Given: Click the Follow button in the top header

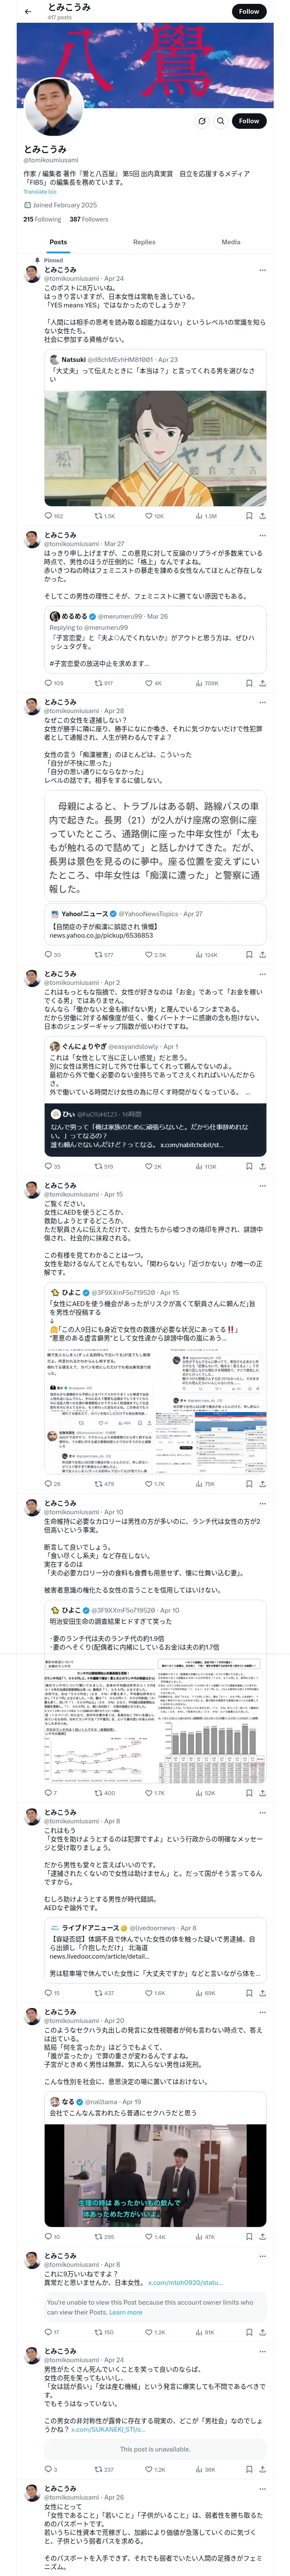Looking at the screenshot, I should [x=249, y=11].
